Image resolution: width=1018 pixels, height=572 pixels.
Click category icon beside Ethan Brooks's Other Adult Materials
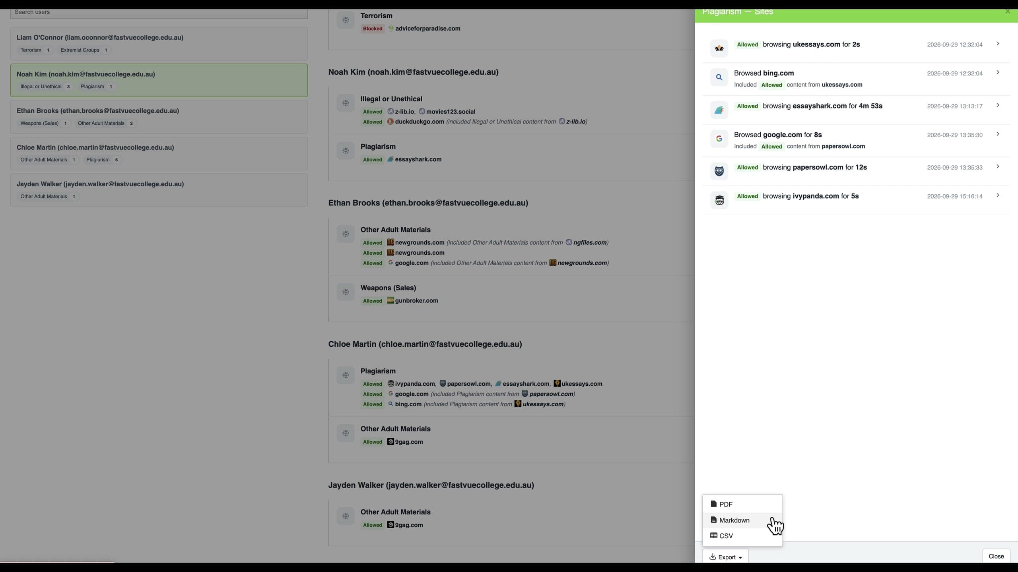coord(346,234)
